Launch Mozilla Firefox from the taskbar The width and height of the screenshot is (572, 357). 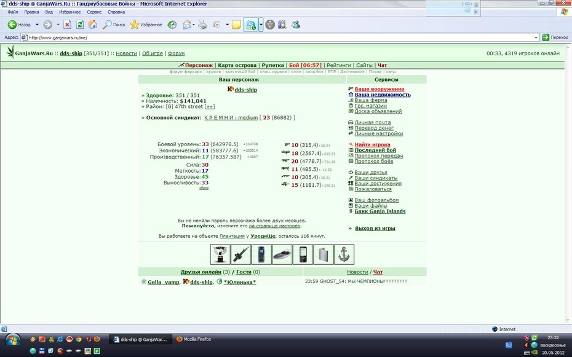(194, 339)
